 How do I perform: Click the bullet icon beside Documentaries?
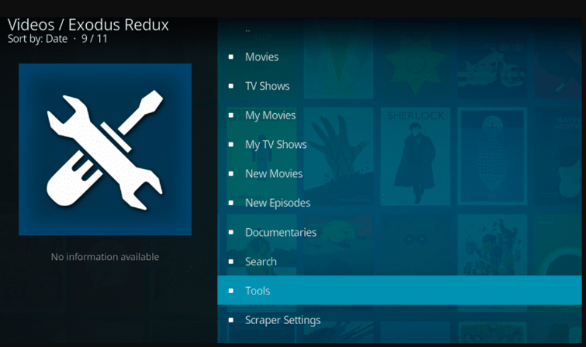(231, 232)
